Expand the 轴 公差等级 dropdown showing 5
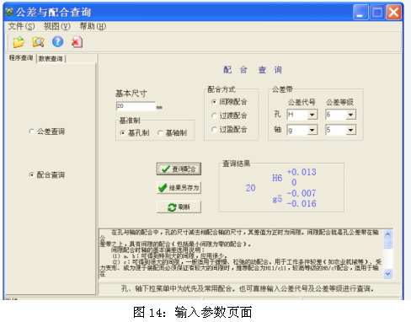411x322 pixels. click(350, 130)
